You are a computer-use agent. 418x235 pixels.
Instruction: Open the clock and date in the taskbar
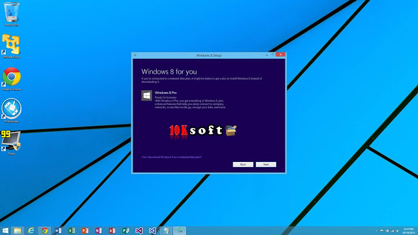pyautogui.click(x=408, y=231)
